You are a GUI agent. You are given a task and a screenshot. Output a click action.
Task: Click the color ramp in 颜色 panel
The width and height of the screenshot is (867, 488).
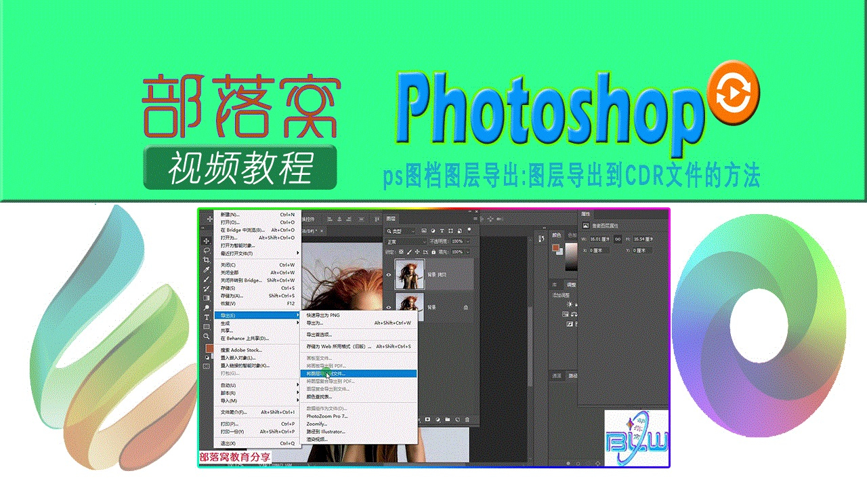572,257
